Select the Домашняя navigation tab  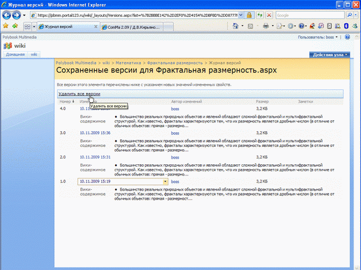[x=15, y=54]
